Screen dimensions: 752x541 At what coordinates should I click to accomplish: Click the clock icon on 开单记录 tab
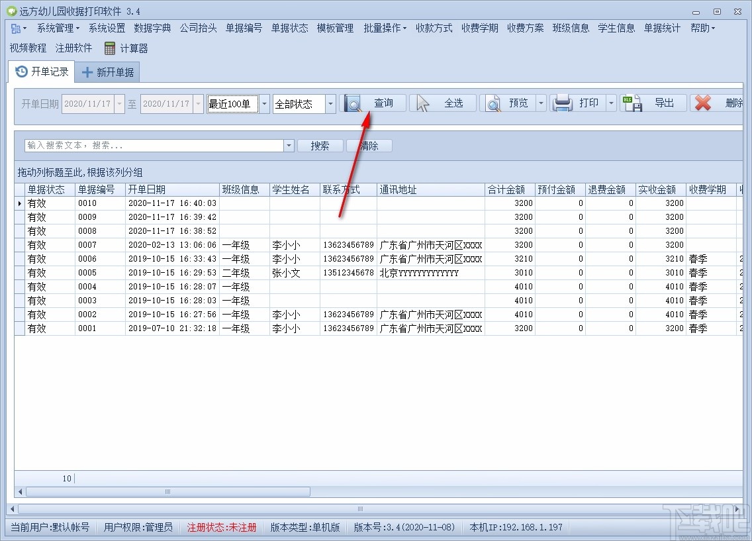pos(22,72)
